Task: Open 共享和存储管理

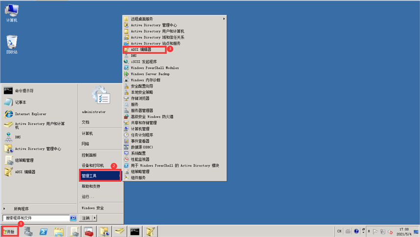Action: pyautogui.click(x=174, y=123)
